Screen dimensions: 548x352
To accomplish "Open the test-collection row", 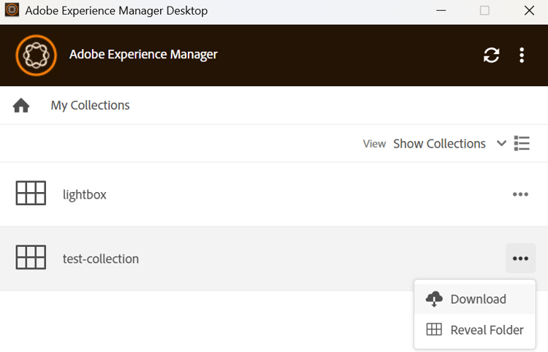I will click(101, 259).
